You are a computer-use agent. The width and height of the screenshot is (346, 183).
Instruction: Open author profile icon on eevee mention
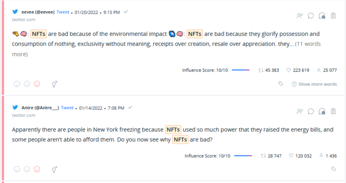click(x=300, y=16)
